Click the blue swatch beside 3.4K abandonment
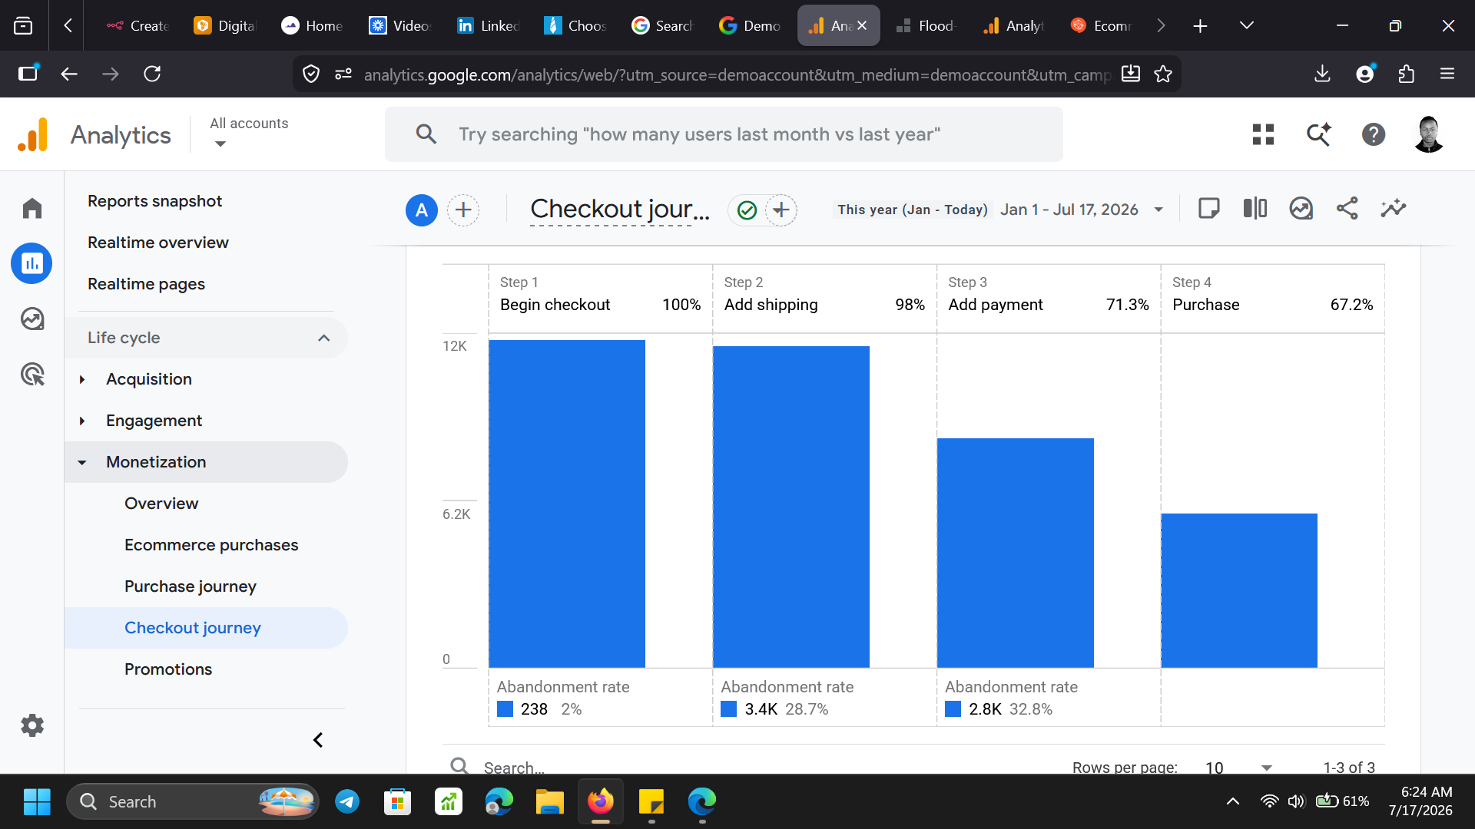Image resolution: width=1475 pixels, height=829 pixels. tap(729, 709)
